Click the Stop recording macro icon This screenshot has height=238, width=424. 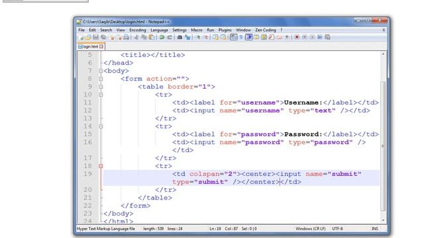305,37
